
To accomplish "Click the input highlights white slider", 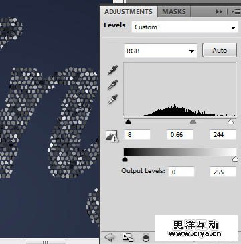I will (x=230, y=122).
